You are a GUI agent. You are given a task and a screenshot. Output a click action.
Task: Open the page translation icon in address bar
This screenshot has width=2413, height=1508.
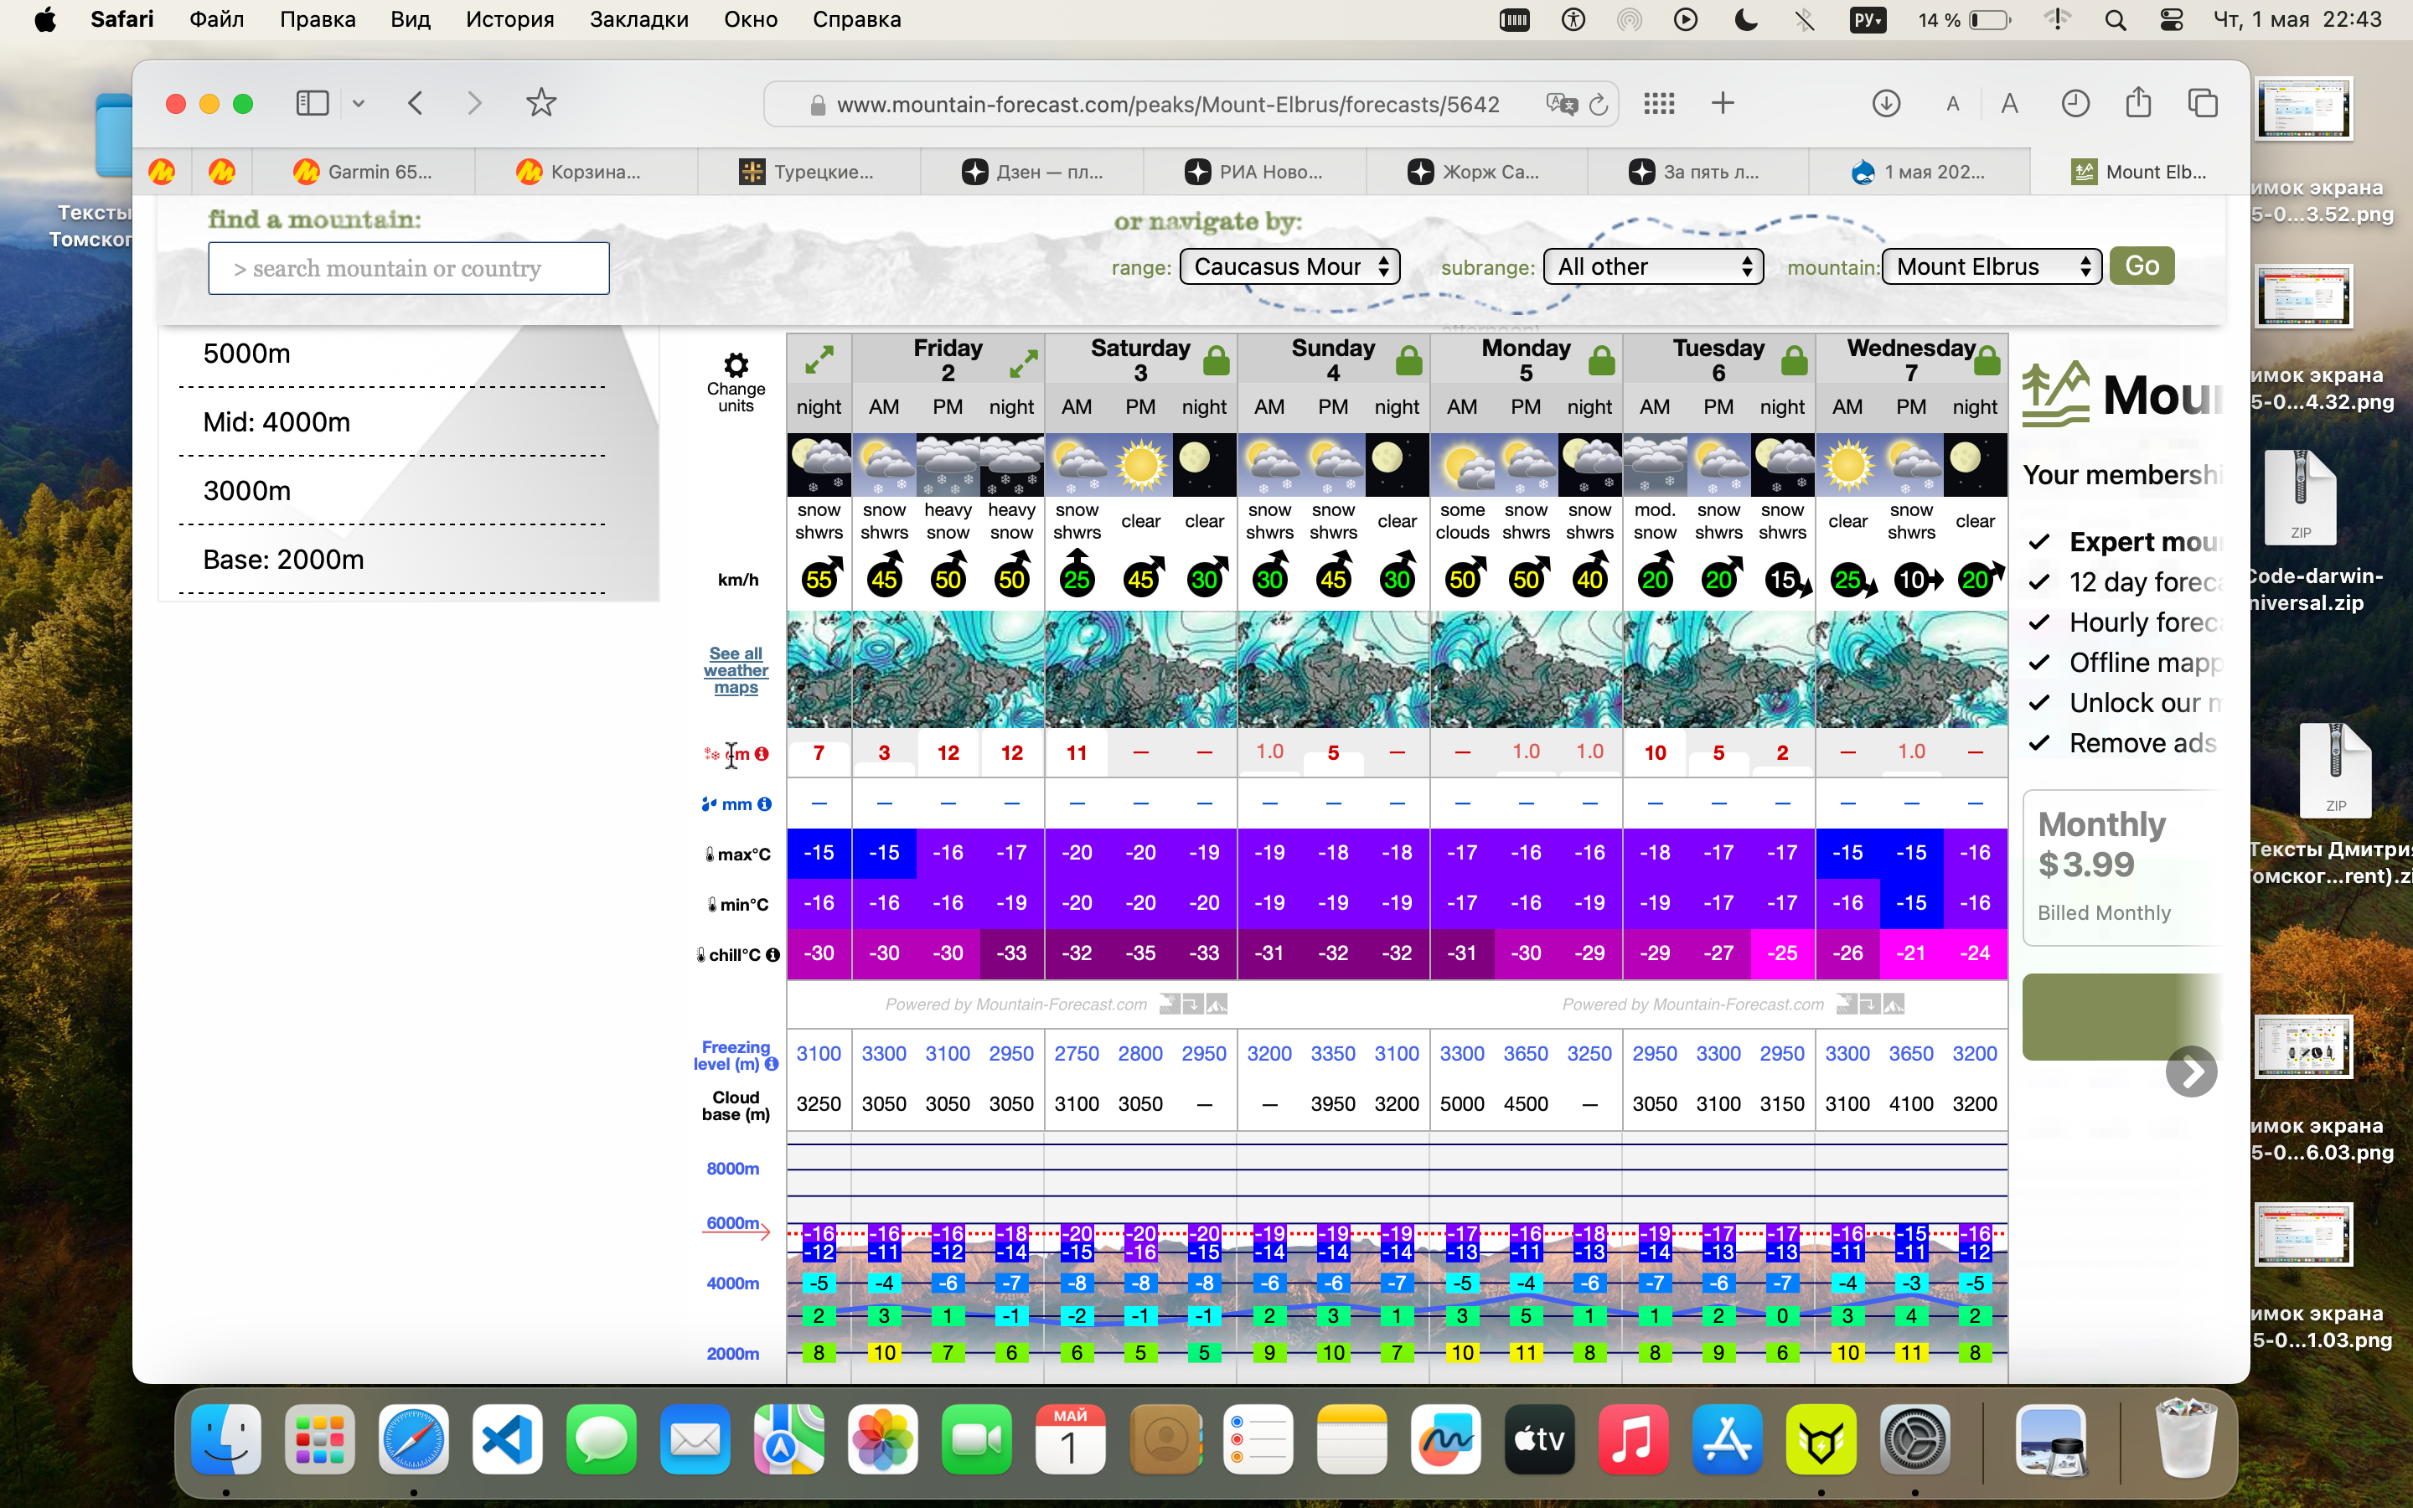click(1562, 105)
